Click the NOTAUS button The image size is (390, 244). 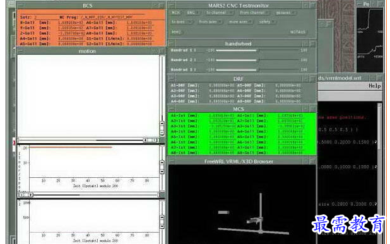click(x=298, y=32)
